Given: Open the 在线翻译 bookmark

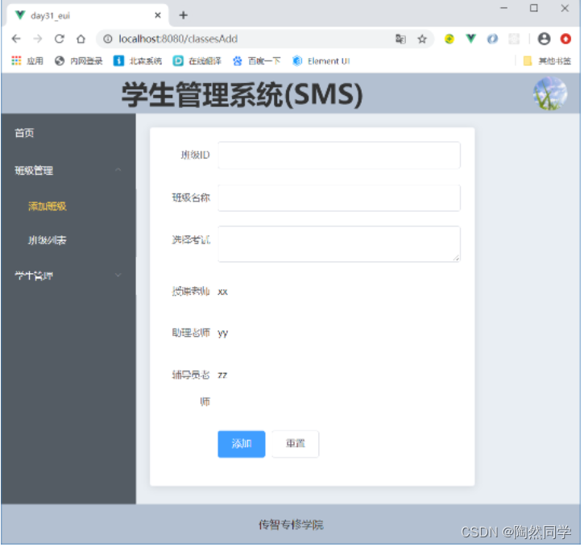Looking at the screenshot, I should [197, 60].
